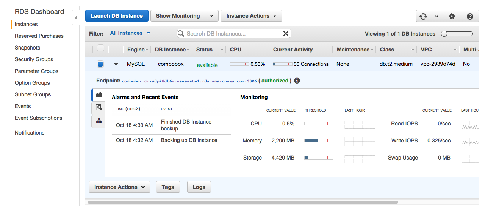Tick the select-all instances header checkbox
Screen dimensions: 485x206
pyautogui.click(x=100, y=48)
